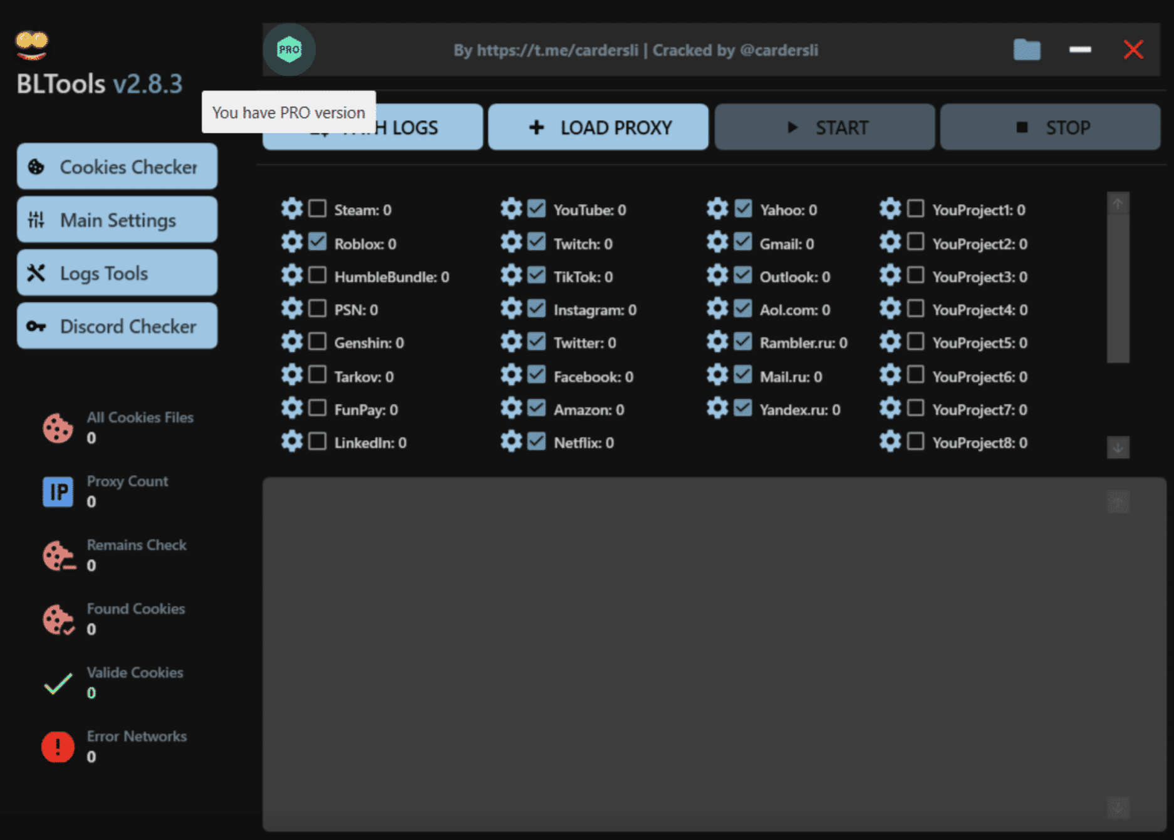
Task: Select Discord Checker in the sidebar
Action: click(x=117, y=326)
